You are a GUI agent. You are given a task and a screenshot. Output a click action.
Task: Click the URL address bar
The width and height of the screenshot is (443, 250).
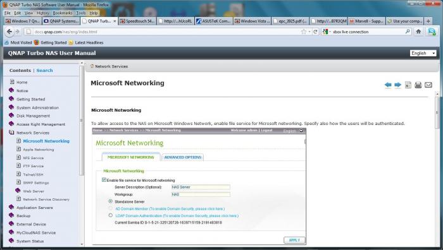(x=166, y=32)
